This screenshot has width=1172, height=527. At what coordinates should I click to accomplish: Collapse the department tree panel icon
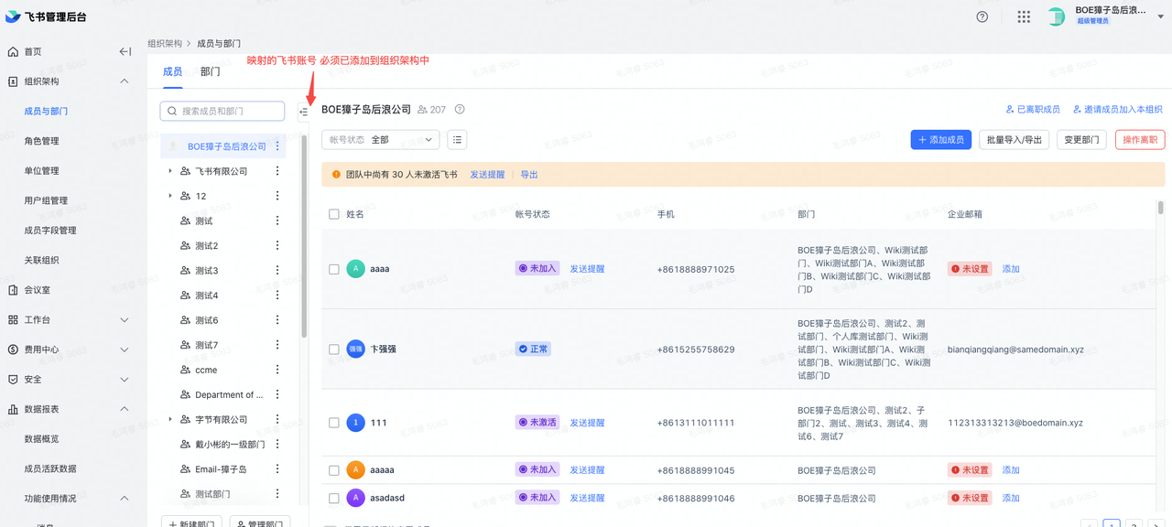[304, 112]
